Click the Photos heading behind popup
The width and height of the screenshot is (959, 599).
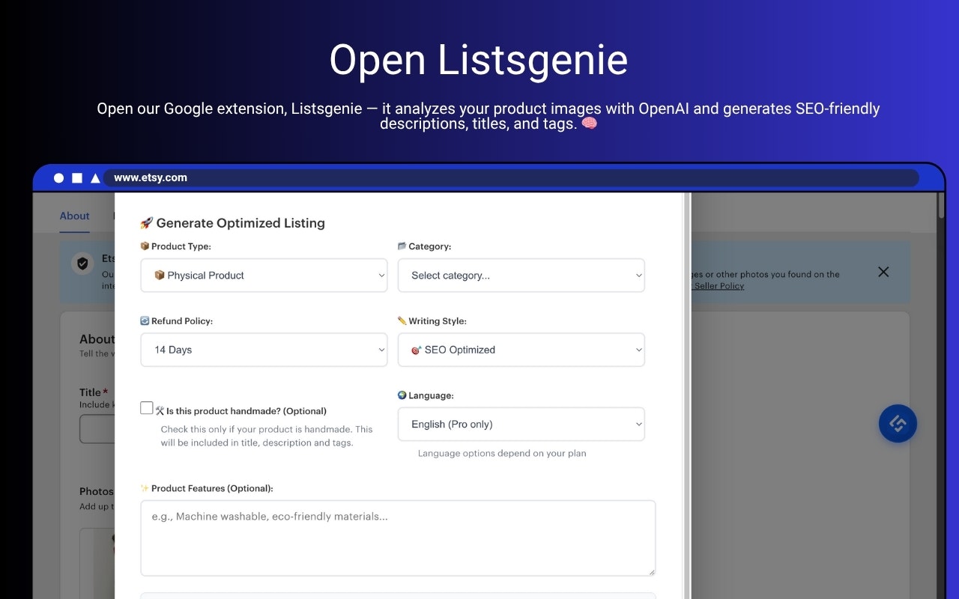pyautogui.click(x=97, y=491)
